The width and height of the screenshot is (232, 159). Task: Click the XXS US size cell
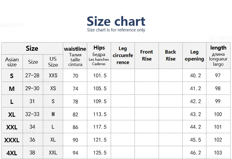click(53, 75)
